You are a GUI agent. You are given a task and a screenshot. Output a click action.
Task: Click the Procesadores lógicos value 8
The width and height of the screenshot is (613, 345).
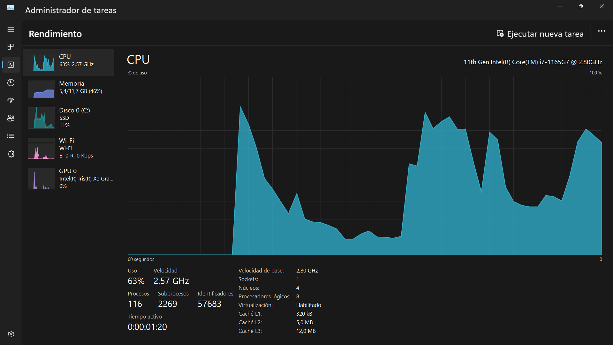[298, 296]
